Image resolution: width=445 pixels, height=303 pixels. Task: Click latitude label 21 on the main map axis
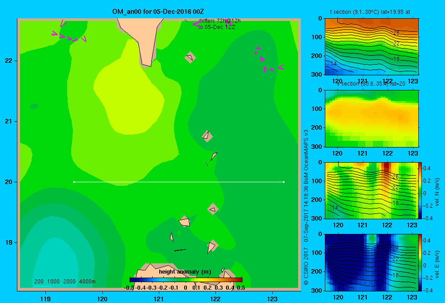[9, 121]
